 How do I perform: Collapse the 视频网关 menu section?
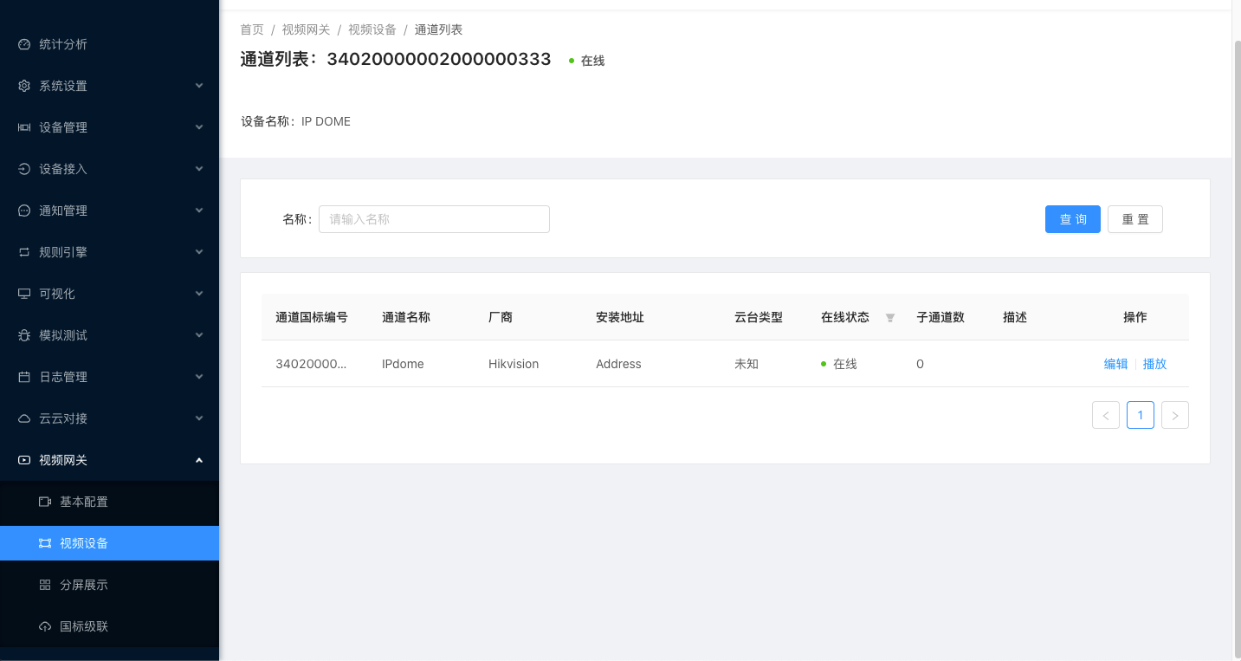(199, 460)
